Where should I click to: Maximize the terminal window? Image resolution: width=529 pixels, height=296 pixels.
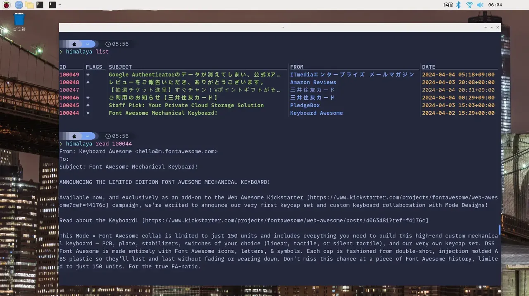492,27
